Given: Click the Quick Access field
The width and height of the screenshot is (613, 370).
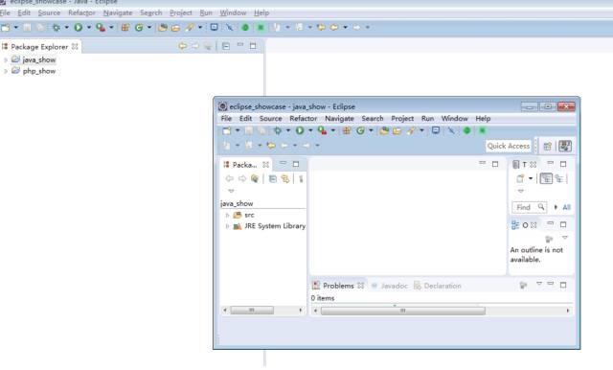Looking at the screenshot, I should click(x=509, y=146).
